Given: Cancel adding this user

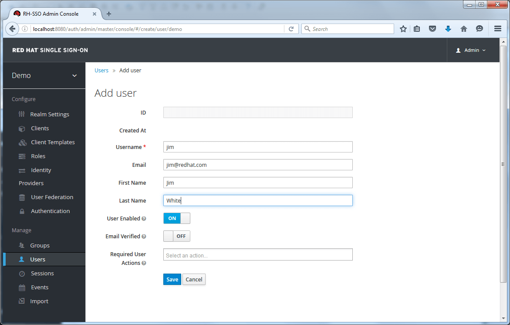Looking at the screenshot, I should pos(193,279).
